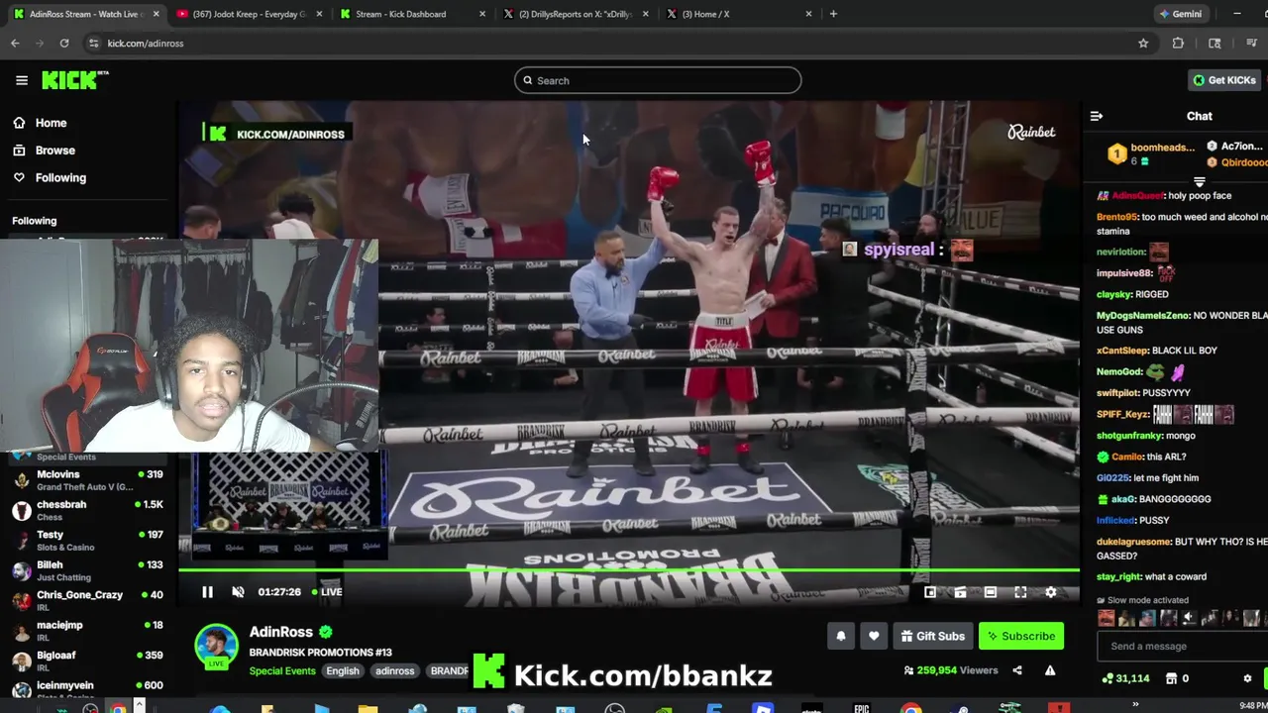Open Gemini in Chrome

(x=1181, y=14)
